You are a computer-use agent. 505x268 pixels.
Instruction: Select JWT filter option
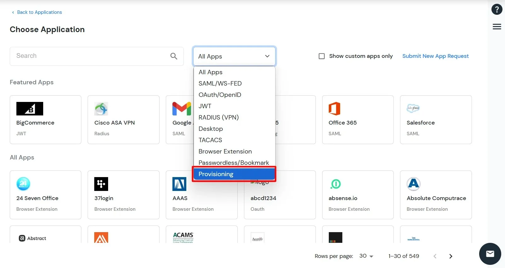point(234,106)
